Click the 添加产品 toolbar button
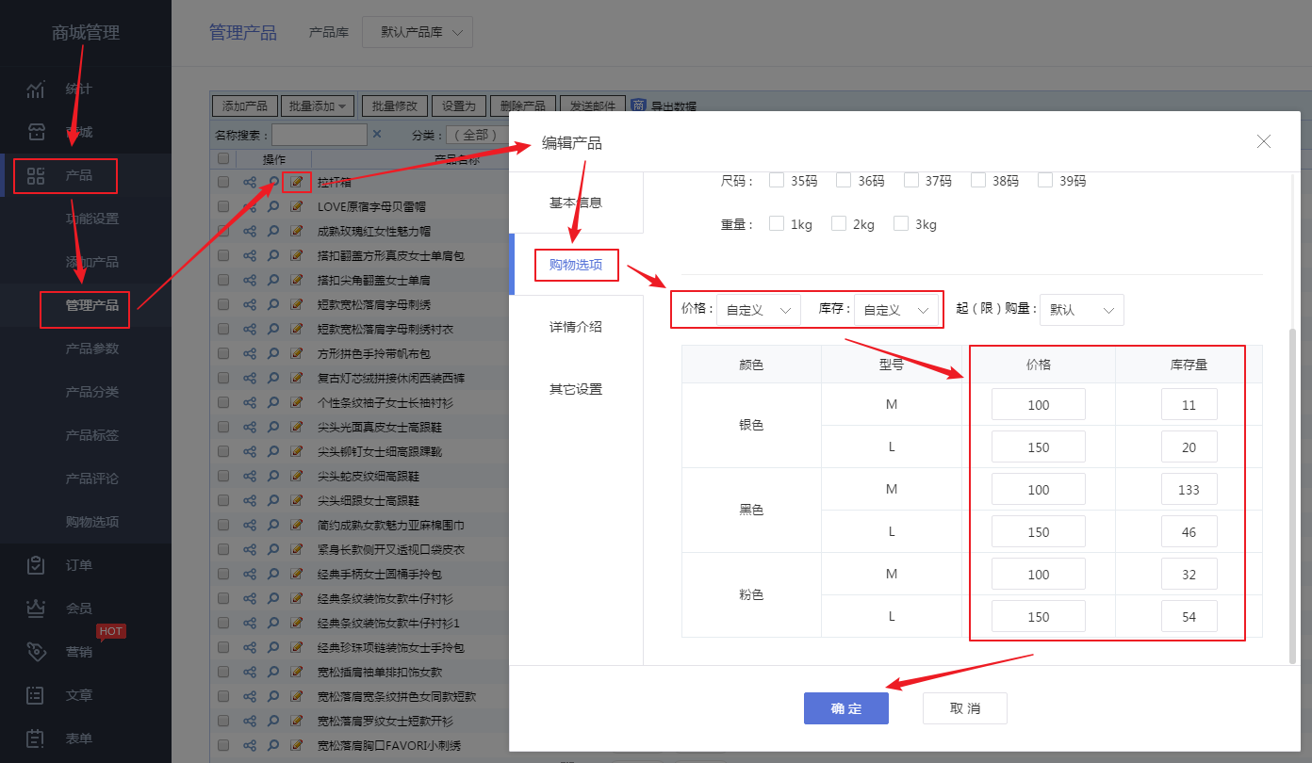The image size is (1312, 763). [245, 106]
